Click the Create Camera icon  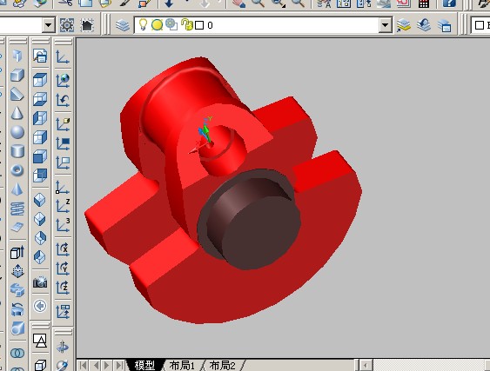[40, 282]
